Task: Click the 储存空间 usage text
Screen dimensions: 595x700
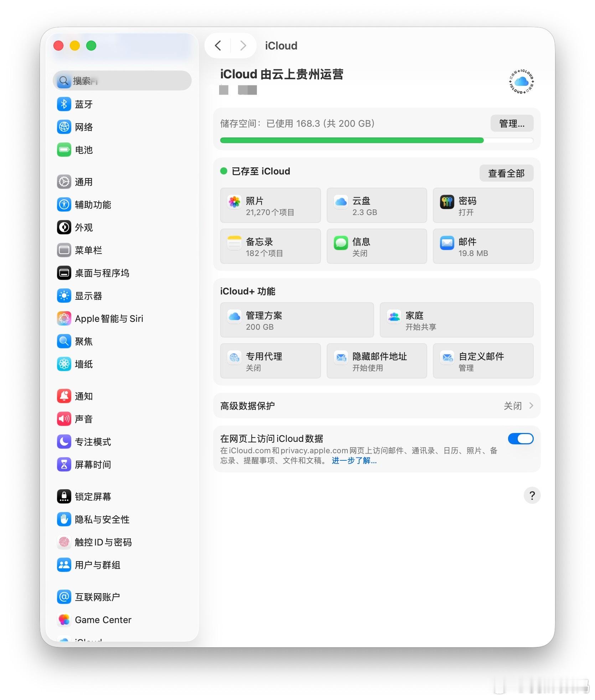Action: coord(297,124)
